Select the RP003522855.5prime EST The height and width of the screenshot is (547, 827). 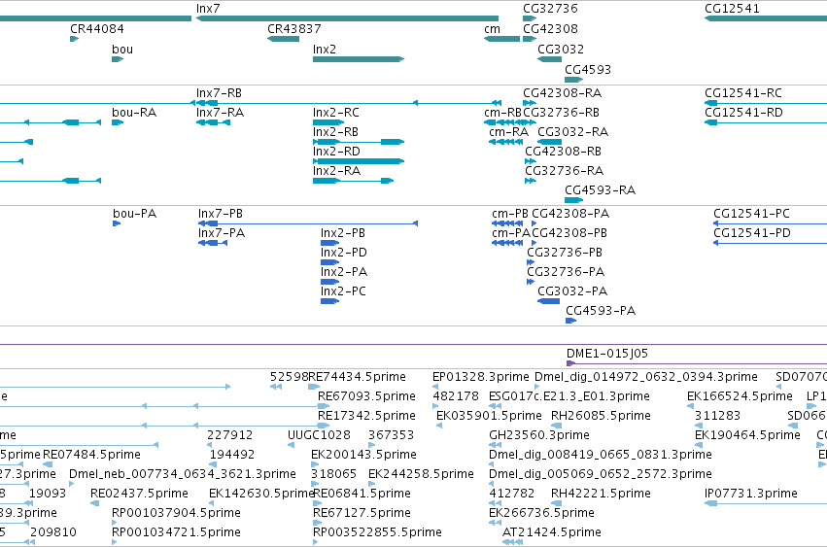[316, 542]
